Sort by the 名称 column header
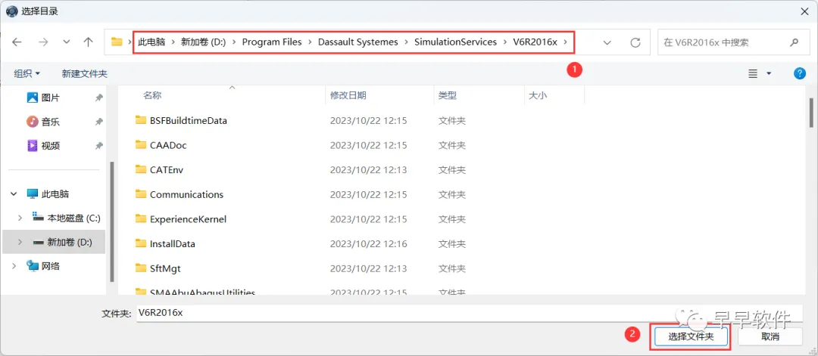818x356 pixels. pos(152,95)
